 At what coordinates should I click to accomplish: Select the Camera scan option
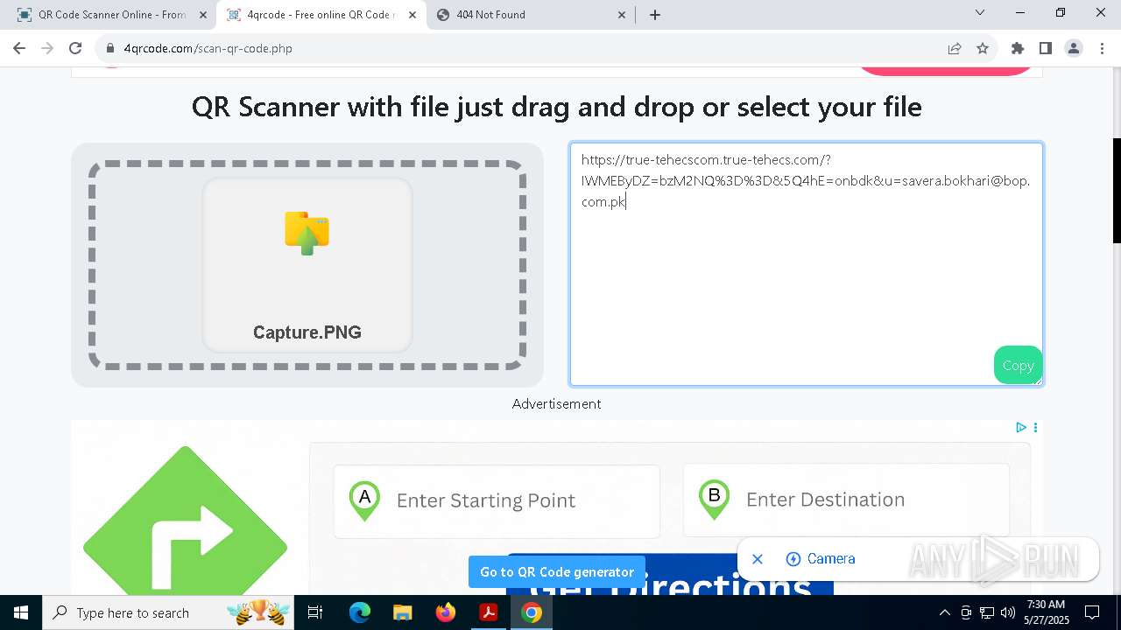821,559
